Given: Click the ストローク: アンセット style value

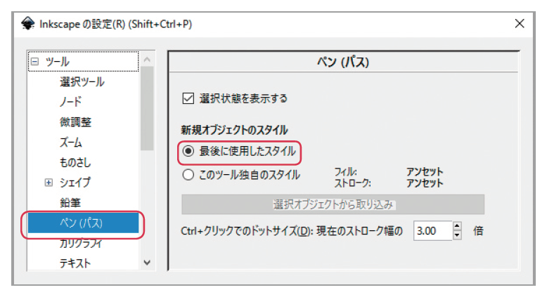Looking at the screenshot, I should coord(425,183).
